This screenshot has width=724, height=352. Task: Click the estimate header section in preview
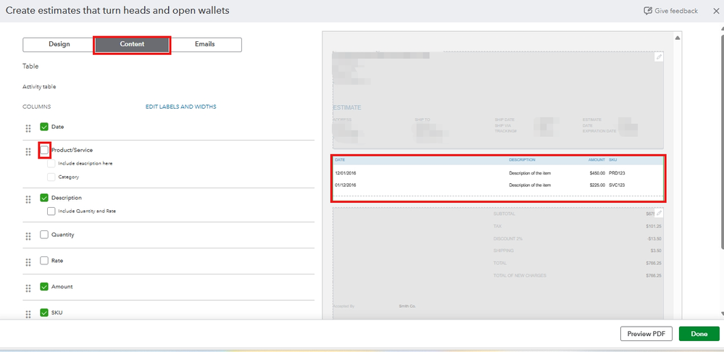coord(498,100)
